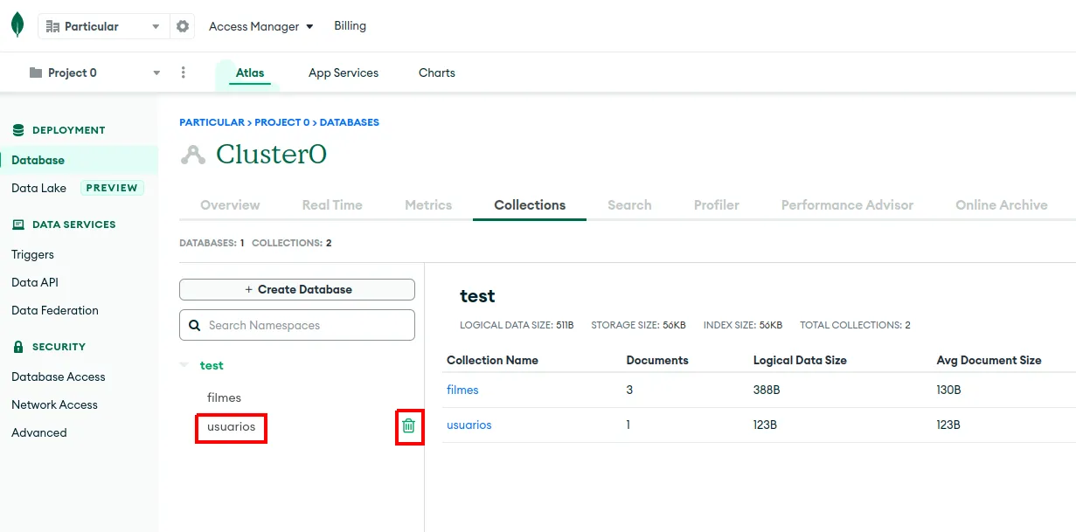Switch to the Charts tab
The width and height of the screenshot is (1076, 532).
(x=437, y=73)
